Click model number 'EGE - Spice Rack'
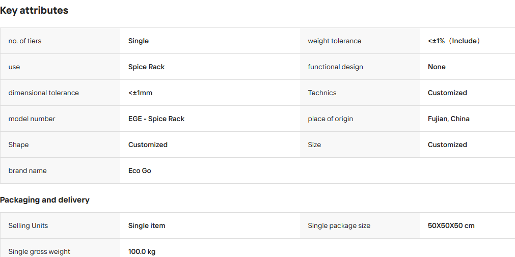Image resolution: width=515 pixels, height=257 pixels. (x=156, y=119)
